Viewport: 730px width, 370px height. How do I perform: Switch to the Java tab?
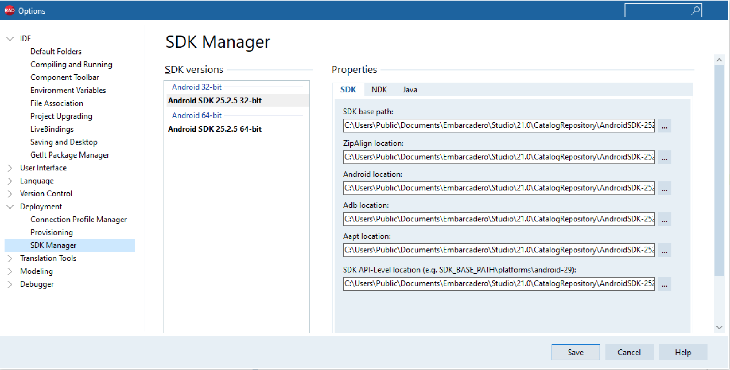[410, 89]
